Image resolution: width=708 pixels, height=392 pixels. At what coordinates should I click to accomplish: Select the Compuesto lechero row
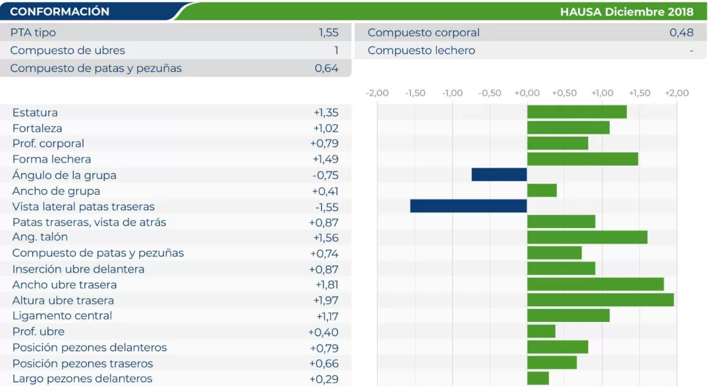530,50
